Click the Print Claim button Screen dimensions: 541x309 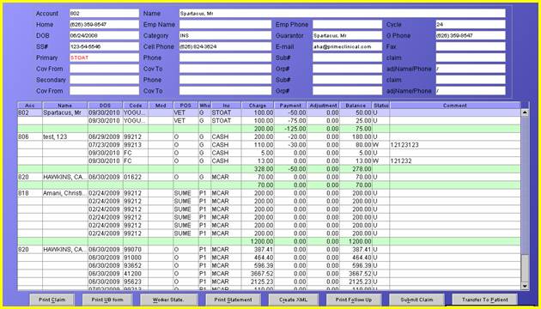tap(52, 300)
